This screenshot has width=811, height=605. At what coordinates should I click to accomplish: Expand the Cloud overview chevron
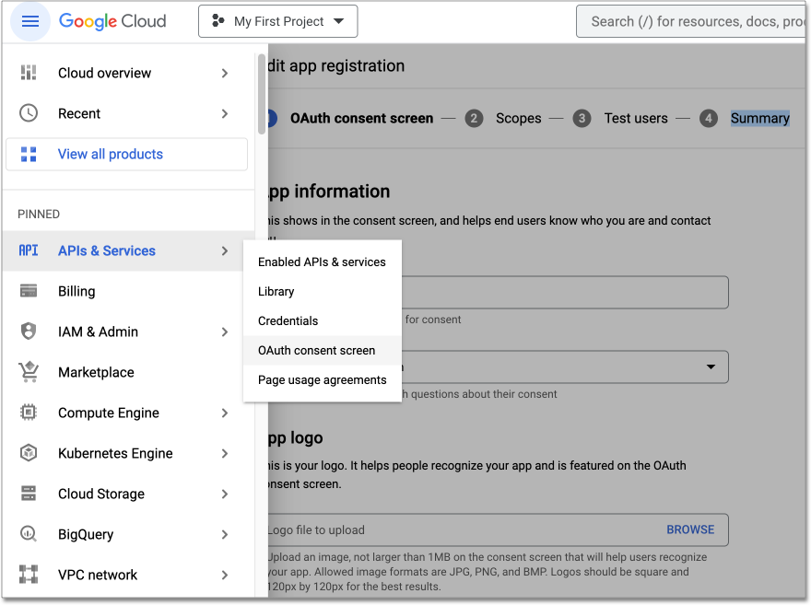224,73
